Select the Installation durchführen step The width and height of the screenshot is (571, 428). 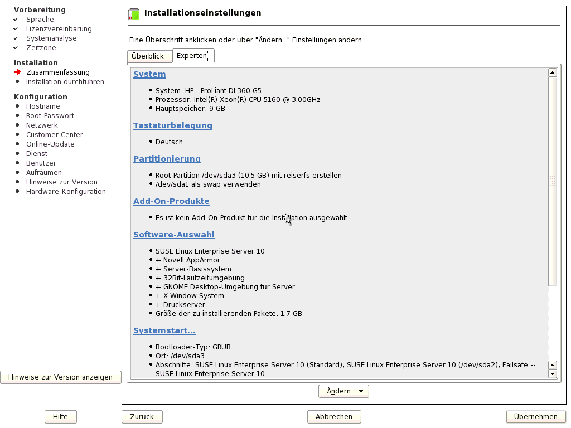pyautogui.click(x=65, y=81)
